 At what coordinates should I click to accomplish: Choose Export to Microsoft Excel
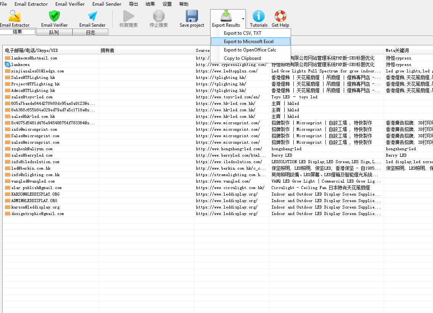click(x=251, y=42)
